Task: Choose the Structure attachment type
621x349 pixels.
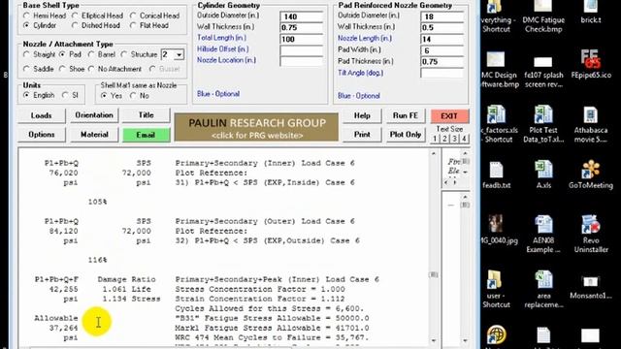Action: coord(123,54)
